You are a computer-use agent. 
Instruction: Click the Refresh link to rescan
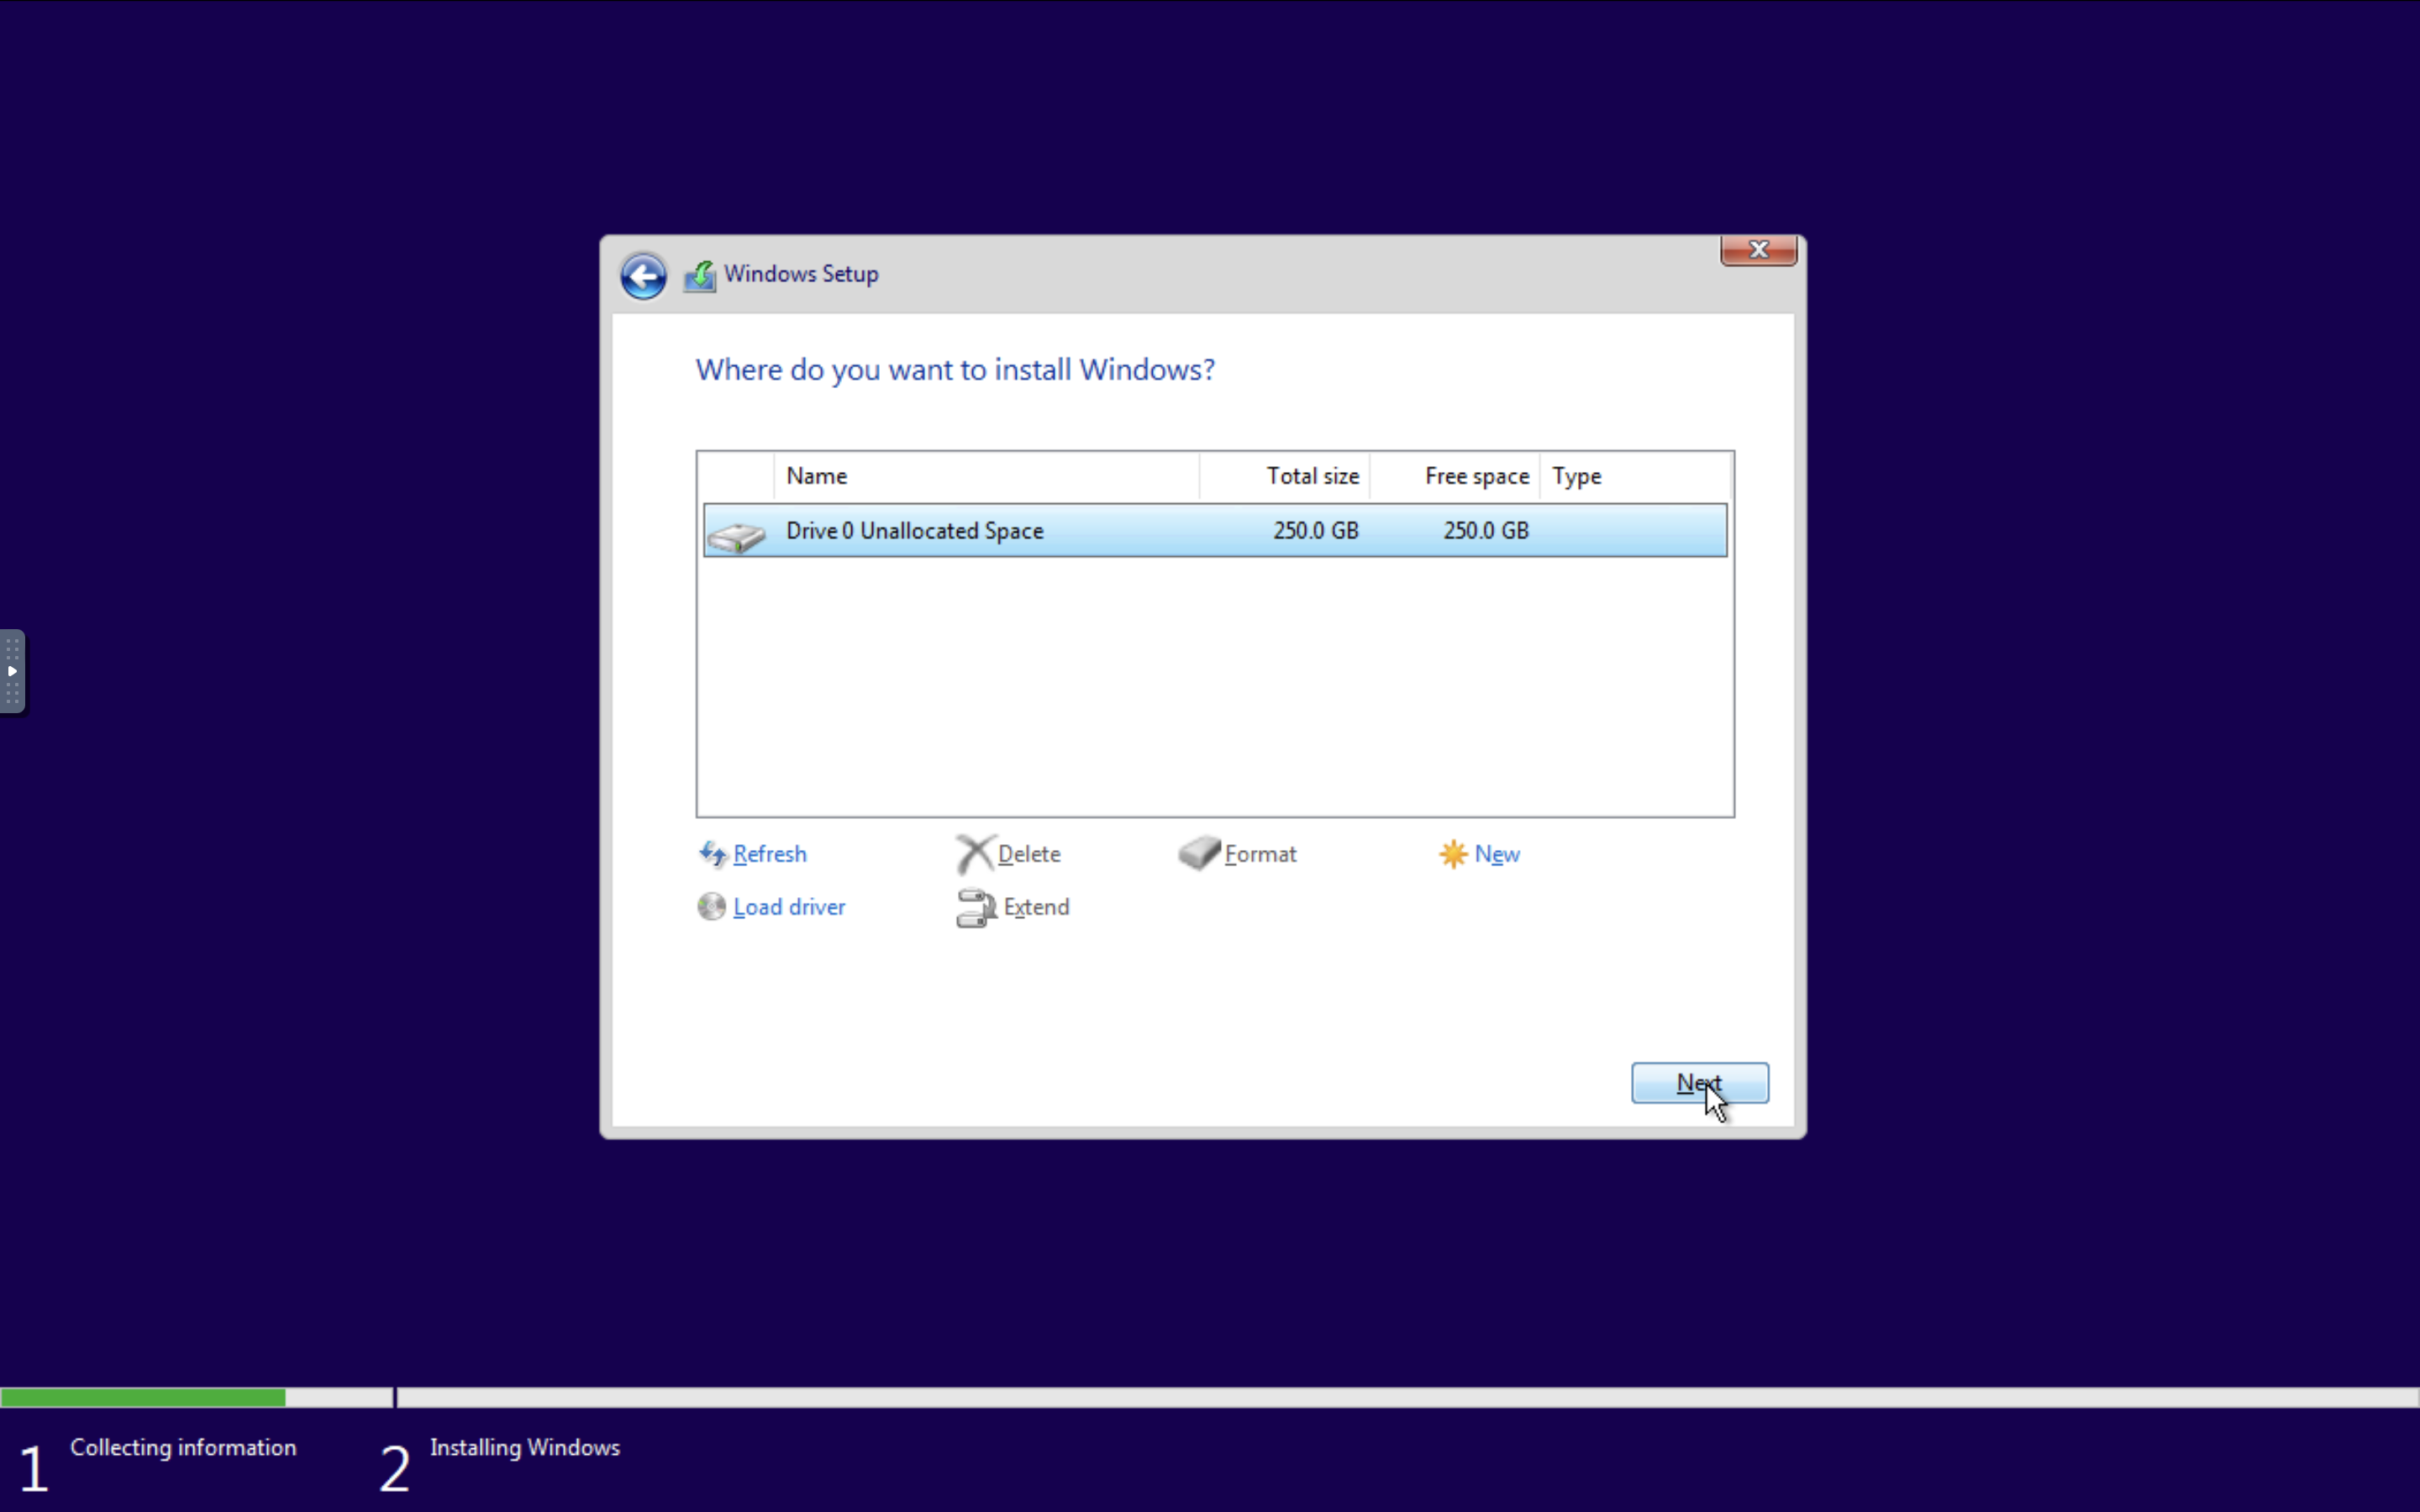[768, 852]
